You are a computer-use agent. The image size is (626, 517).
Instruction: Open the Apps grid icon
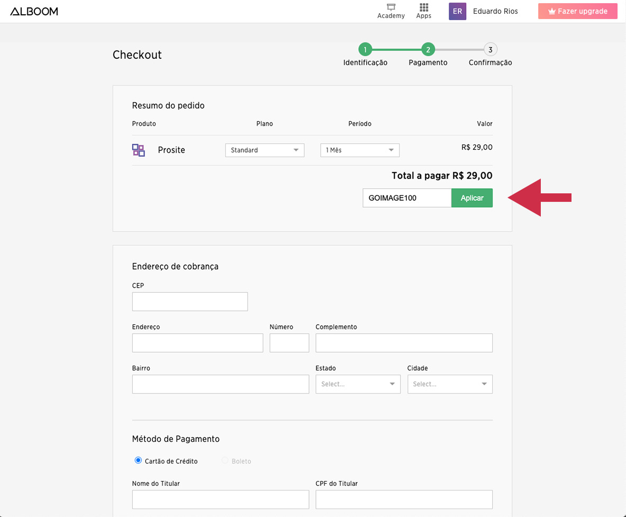(423, 8)
